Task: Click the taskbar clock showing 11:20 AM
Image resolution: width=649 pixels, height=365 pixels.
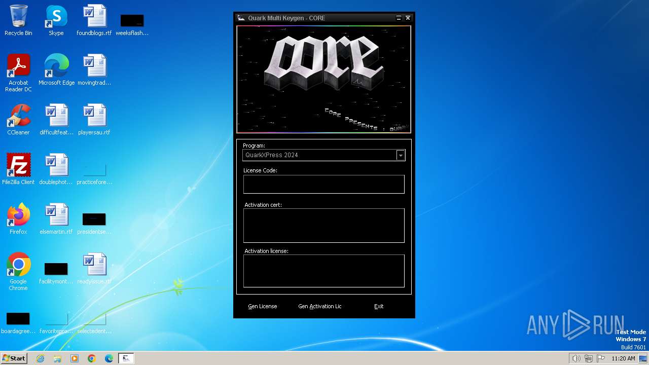Action: click(x=623, y=358)
